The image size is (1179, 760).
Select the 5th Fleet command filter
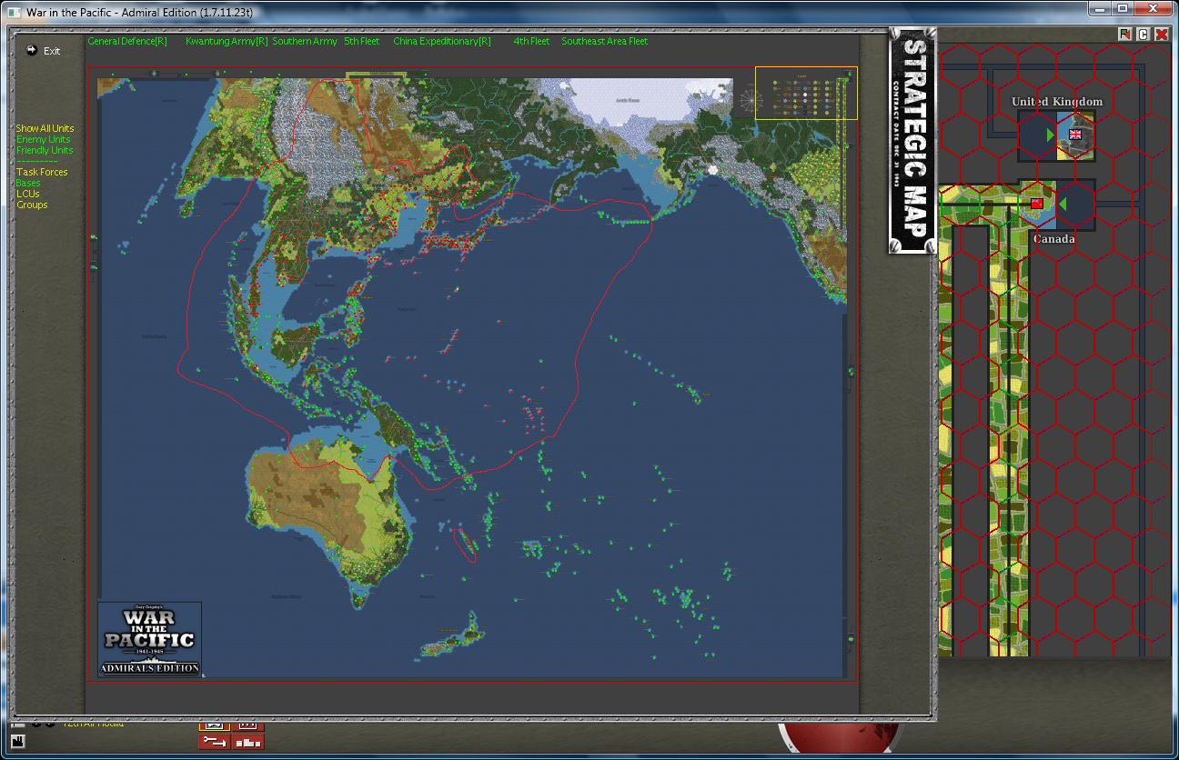point(362,41)
